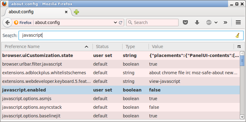The image size is (246, 122).
Task: Open the Downloads arrow icon
Action: 197,22
